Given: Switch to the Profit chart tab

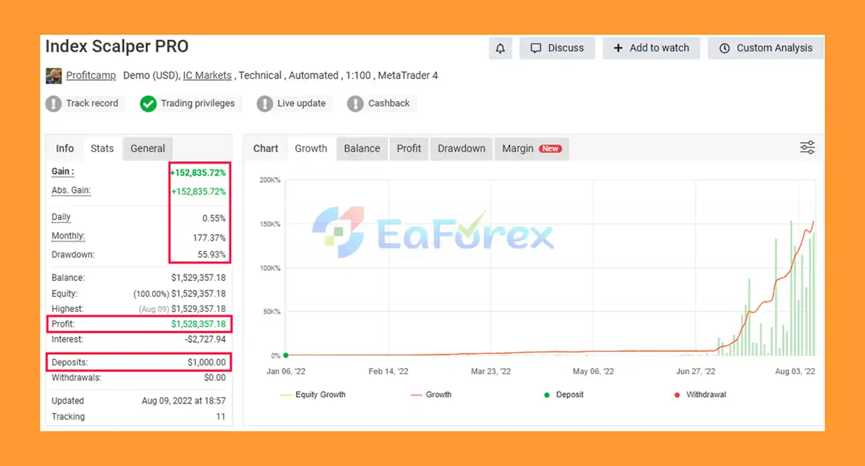Looking at the screenshot, I should pos(409,149).
